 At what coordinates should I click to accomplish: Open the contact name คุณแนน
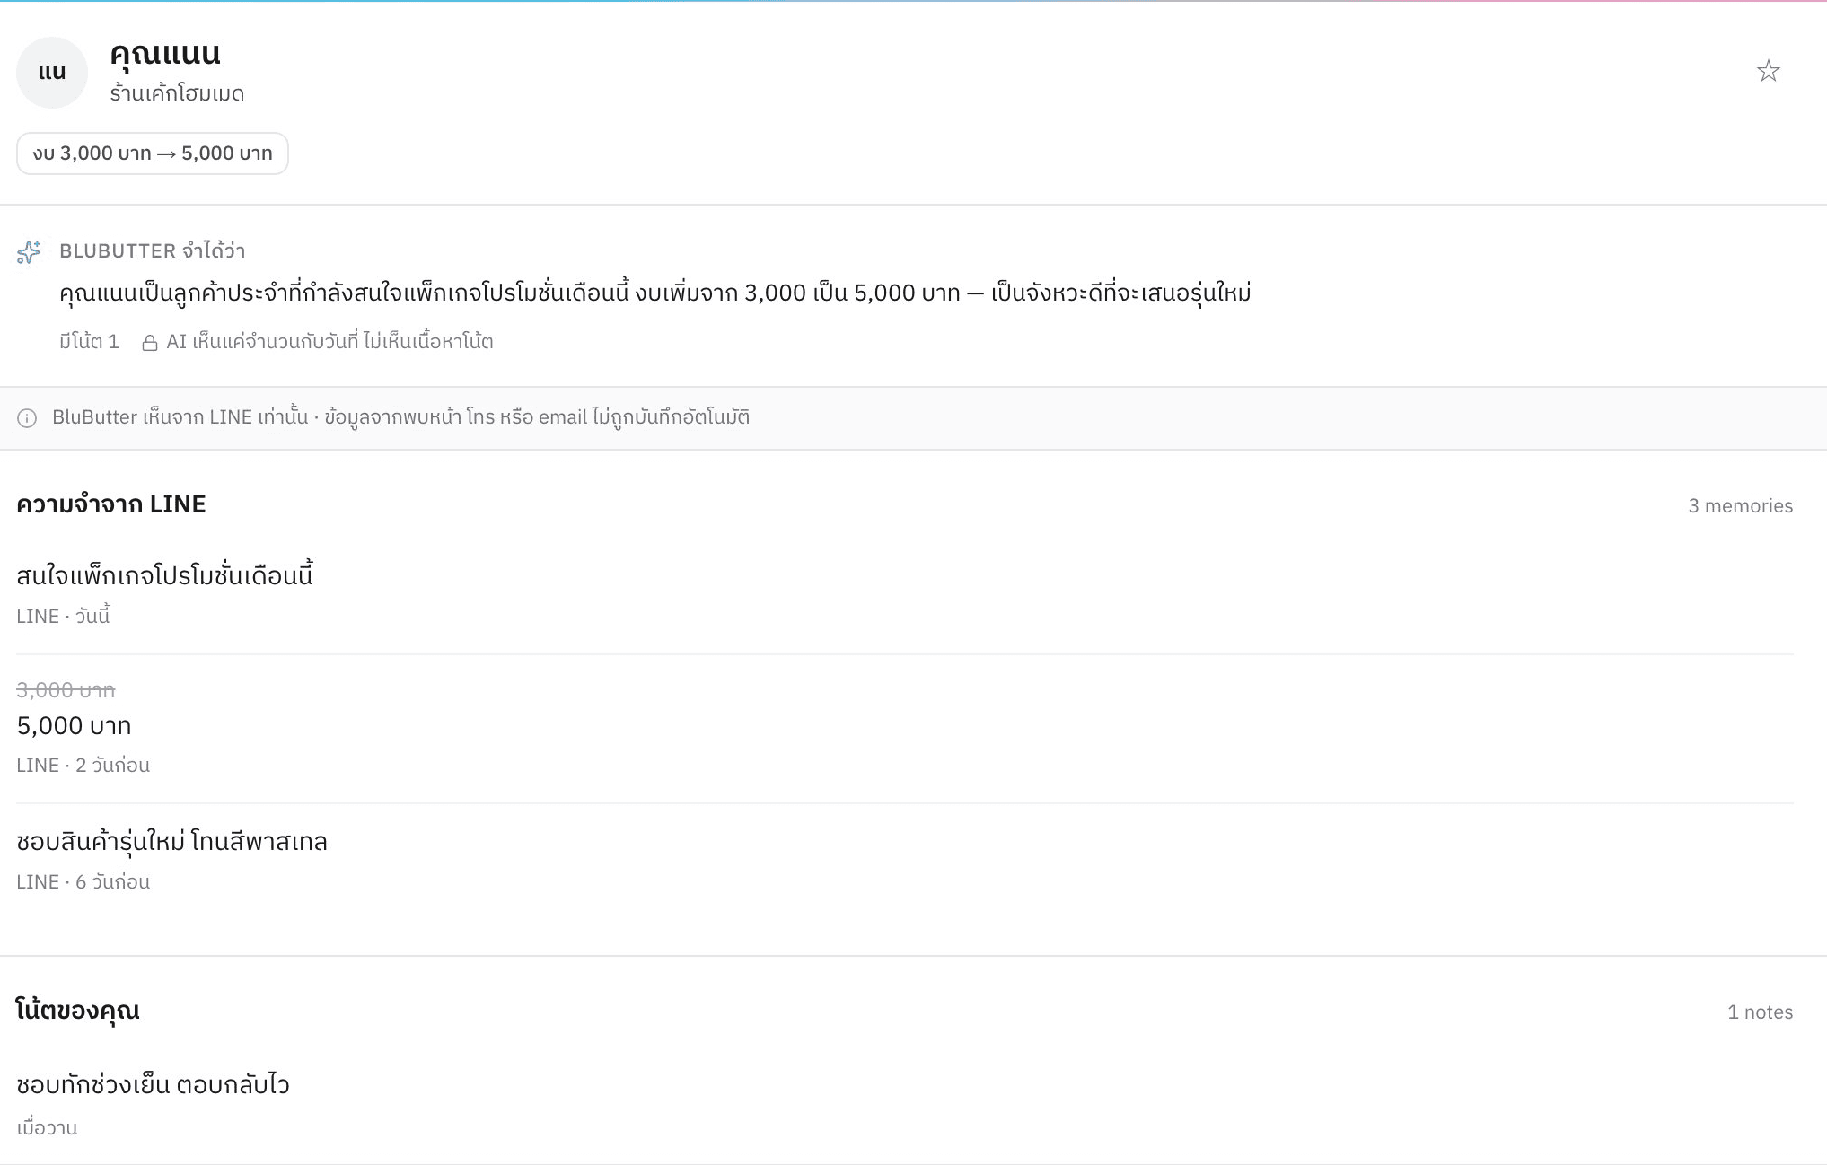pos(165,54)
